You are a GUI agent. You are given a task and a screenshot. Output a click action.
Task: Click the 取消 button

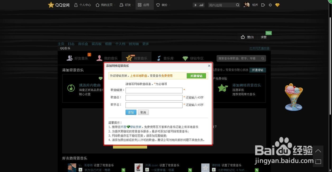143,112
